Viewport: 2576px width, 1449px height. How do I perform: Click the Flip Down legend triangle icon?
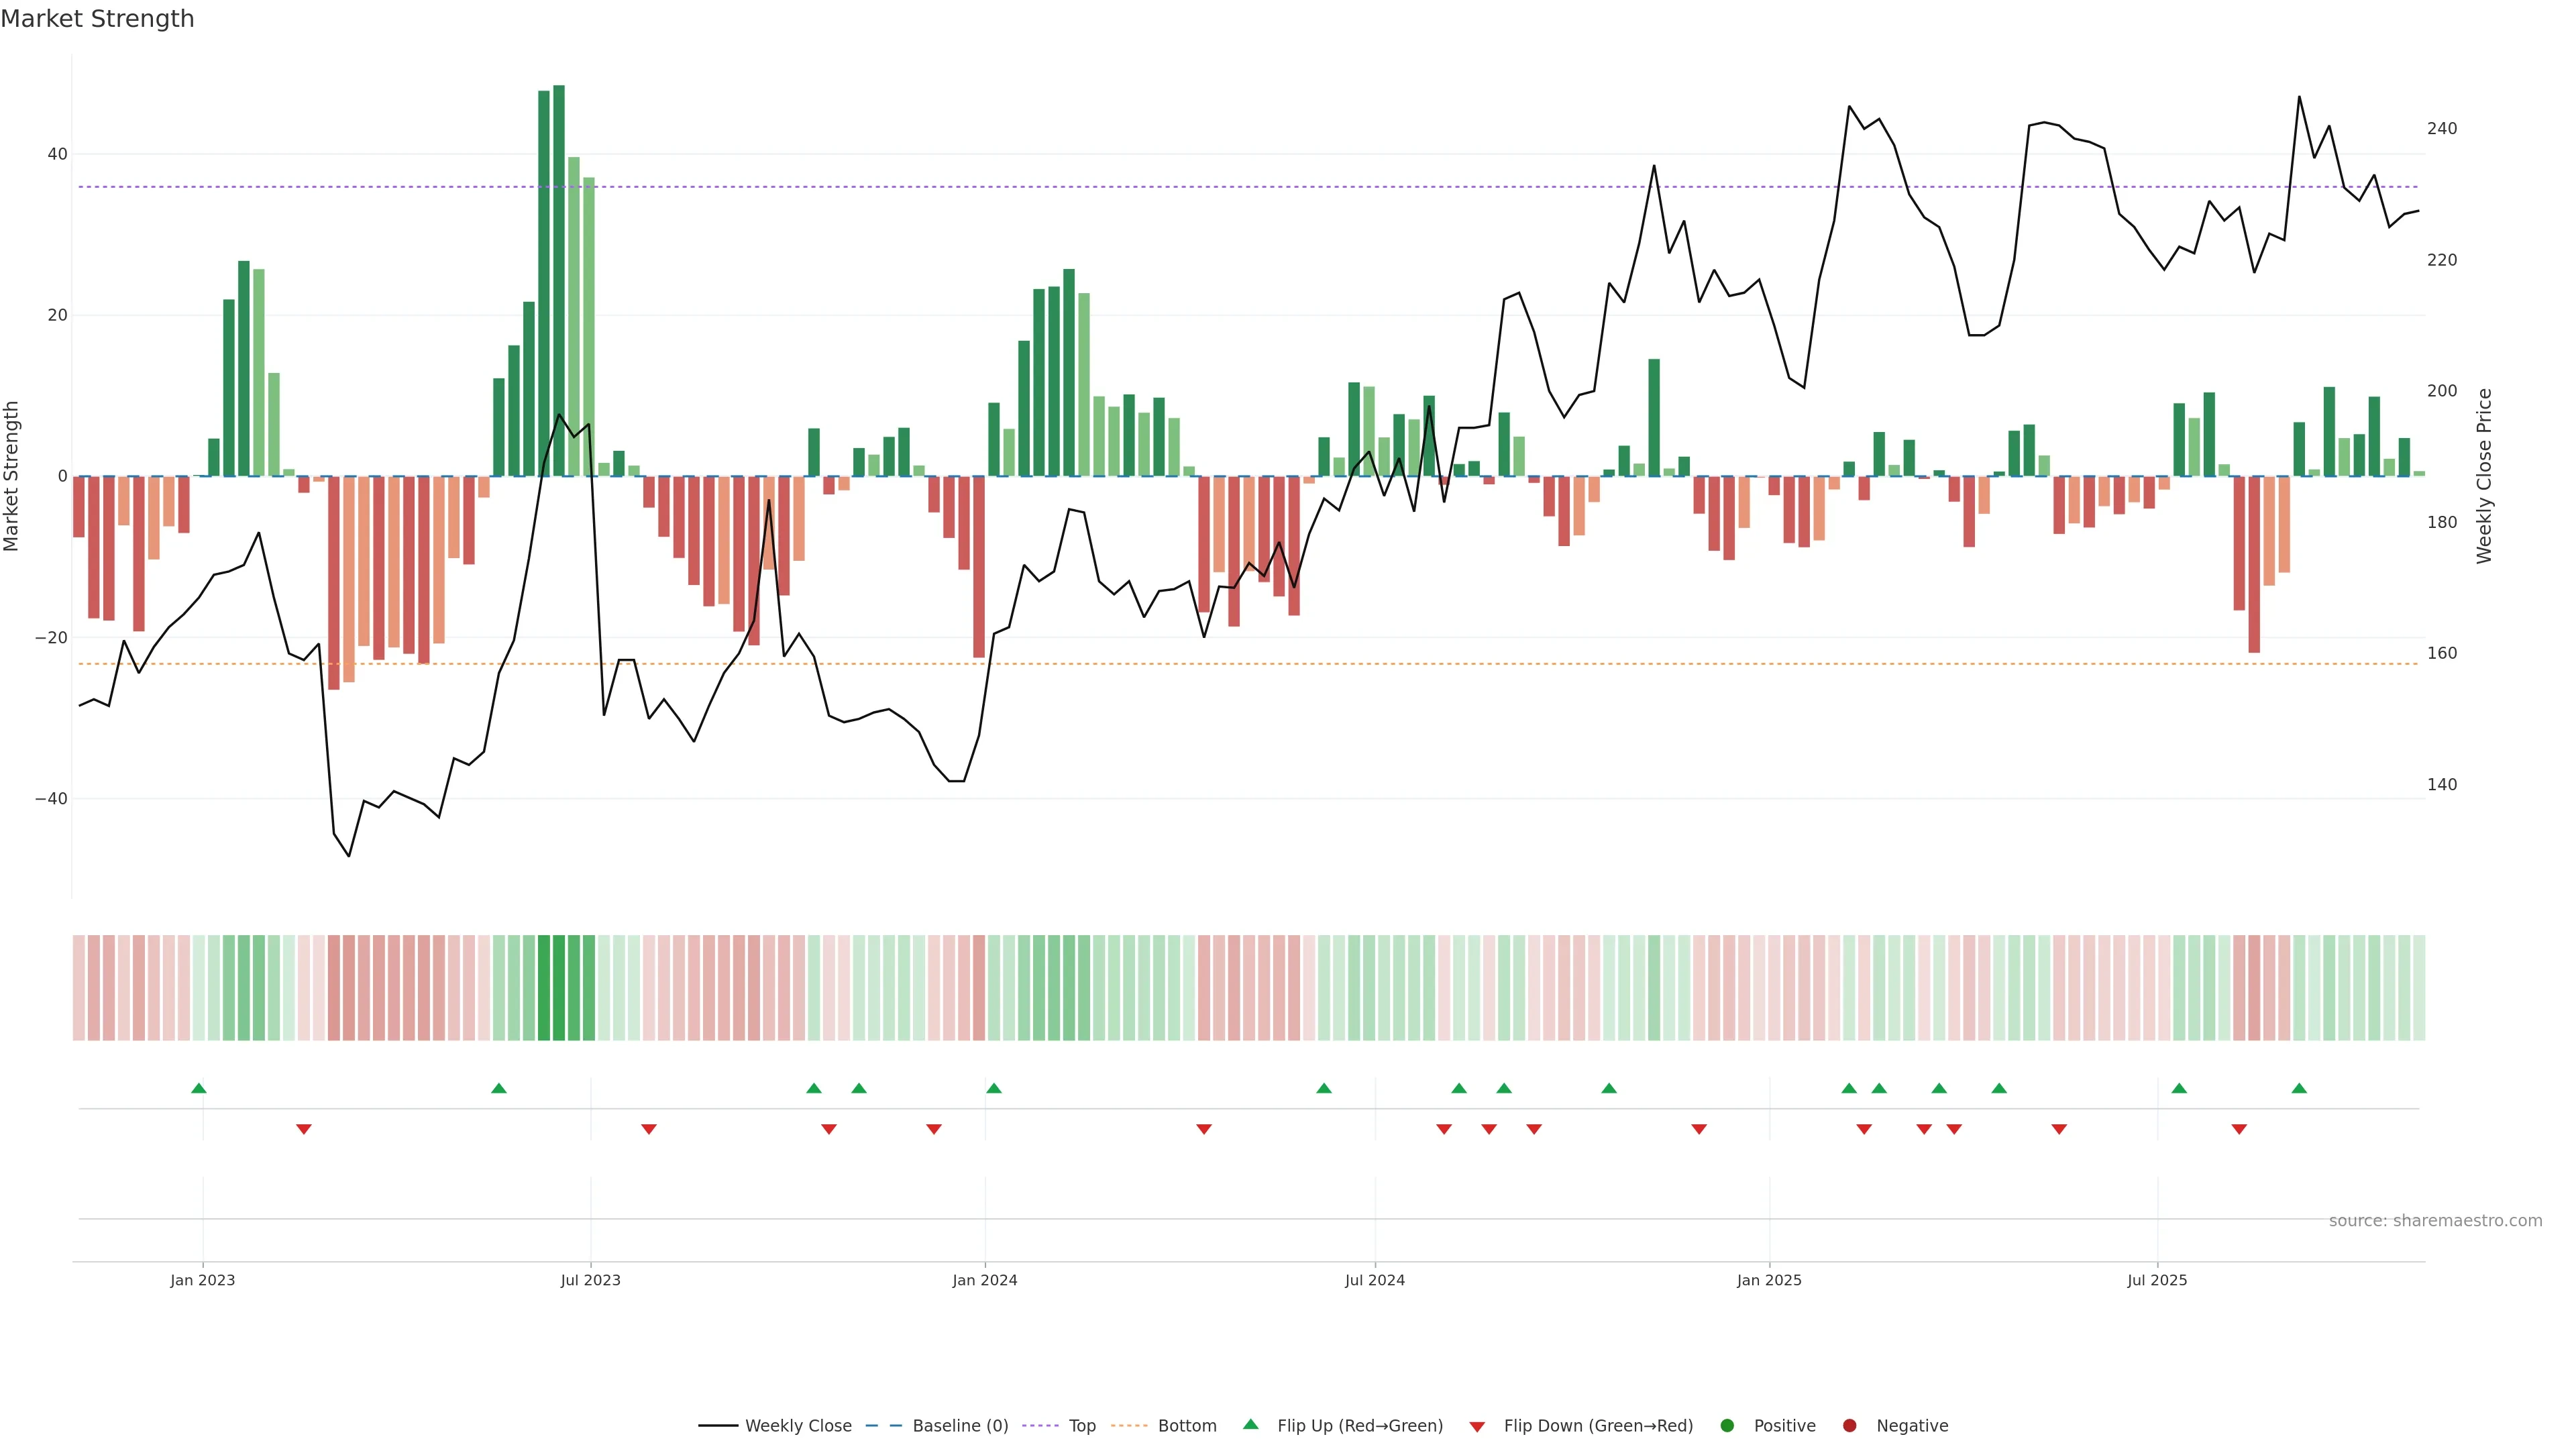[1477, 1427]
